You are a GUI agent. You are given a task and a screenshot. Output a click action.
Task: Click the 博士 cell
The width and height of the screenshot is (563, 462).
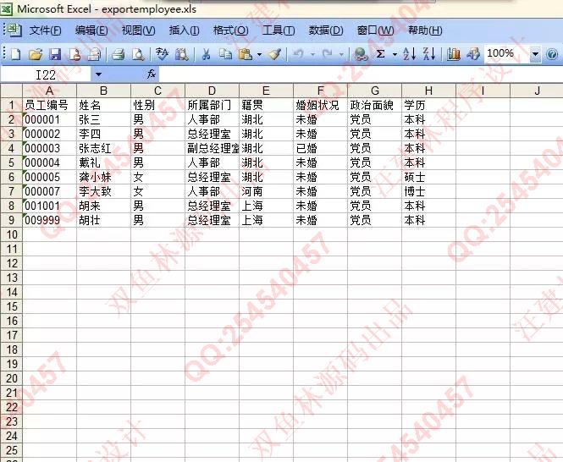coord(428,191)
